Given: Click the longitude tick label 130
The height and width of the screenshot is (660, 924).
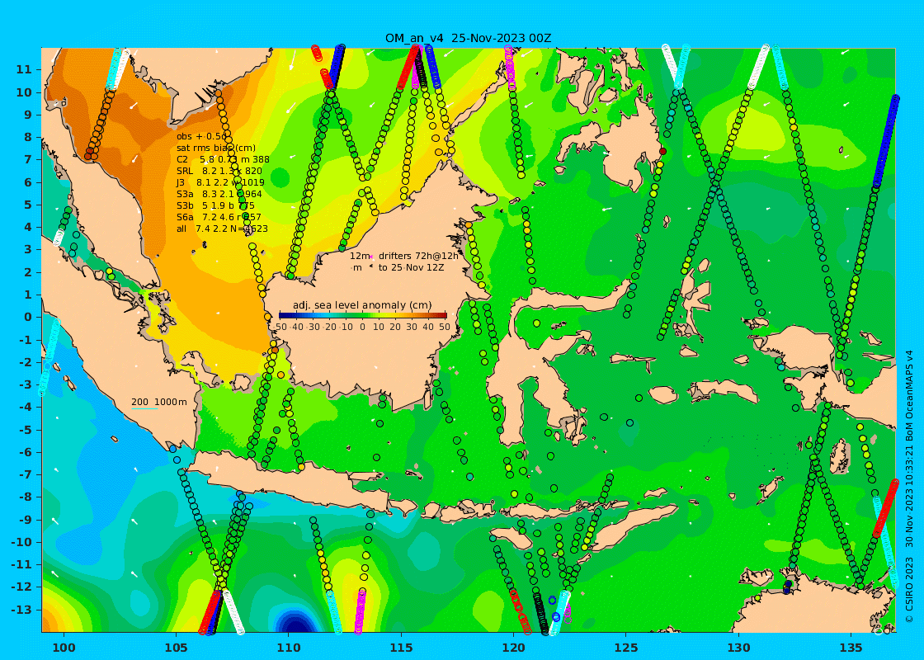Looking at the screenshot, I should point(738,648).
